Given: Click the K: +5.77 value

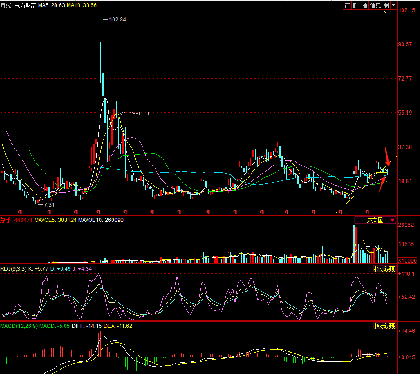Looking at the screenshot, I should 38,269.
